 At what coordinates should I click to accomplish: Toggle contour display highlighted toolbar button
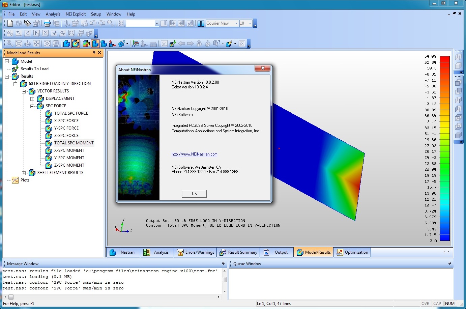76,44
